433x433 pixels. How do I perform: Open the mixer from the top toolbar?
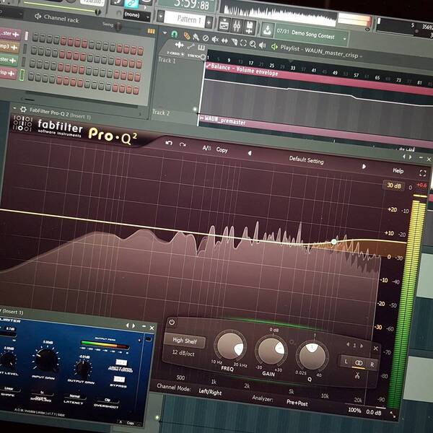(237, 26)
